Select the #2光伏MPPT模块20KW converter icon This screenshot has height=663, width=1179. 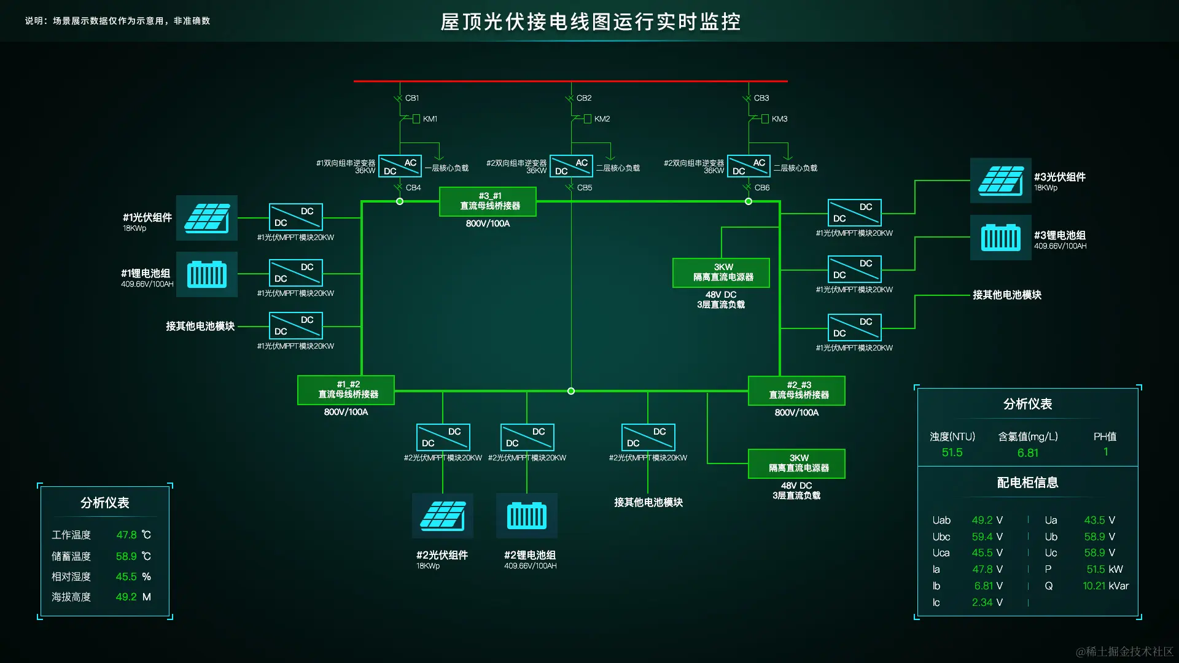coord(443,436)
